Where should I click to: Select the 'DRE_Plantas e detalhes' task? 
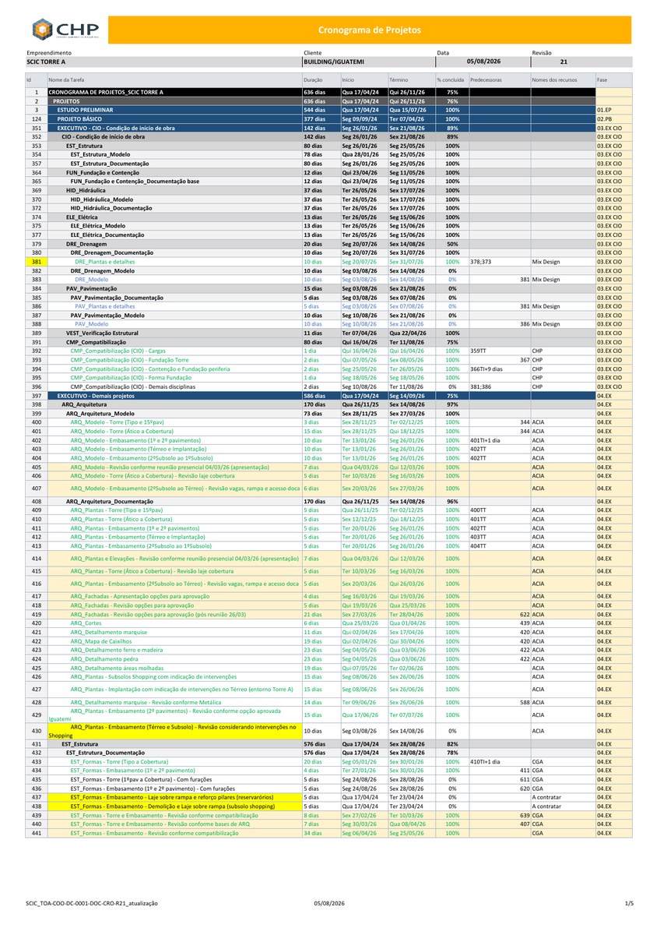[x=104, y=263]
